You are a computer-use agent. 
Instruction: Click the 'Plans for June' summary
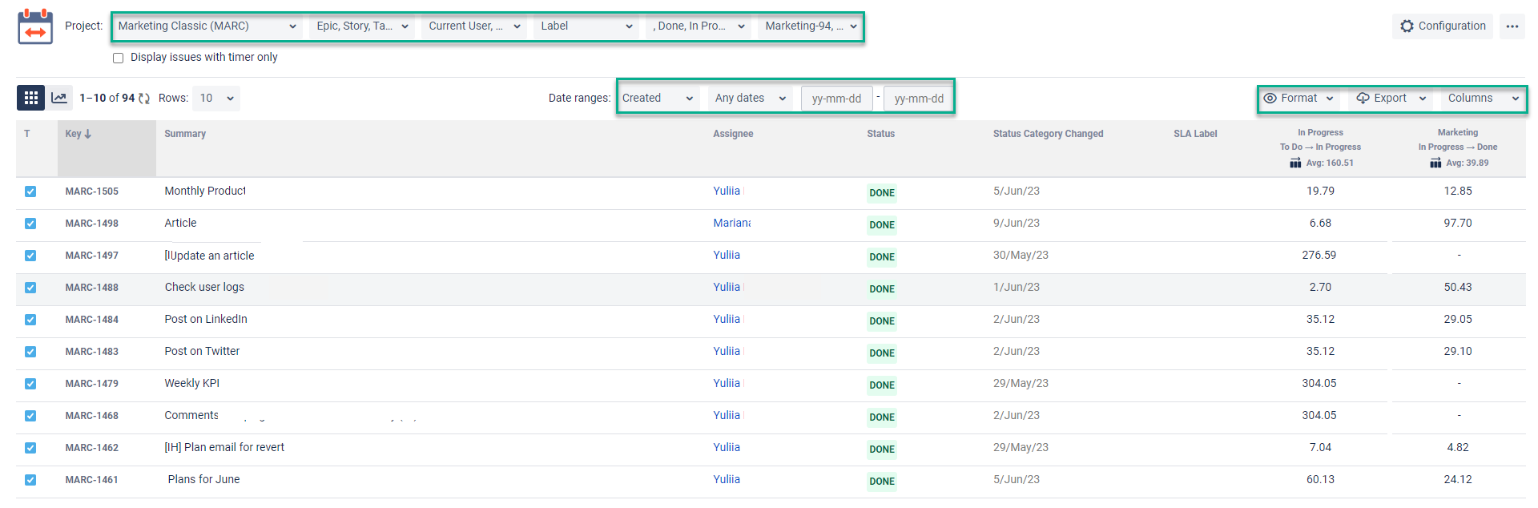(x=203, y=480)
